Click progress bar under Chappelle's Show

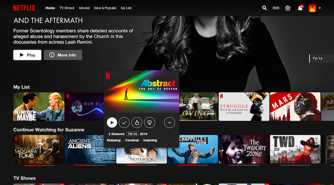(193, 165)
